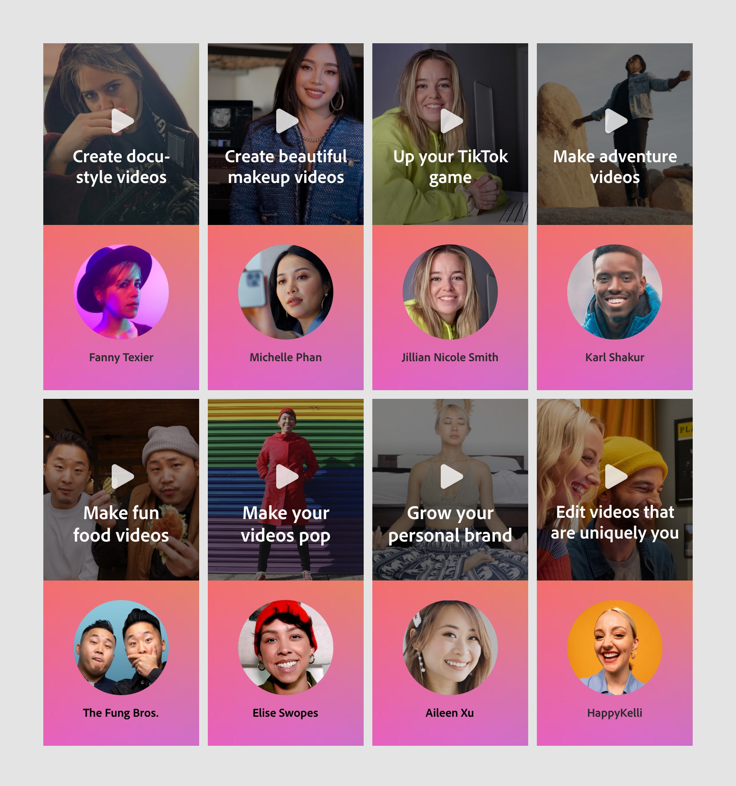
Task: Click Fanny Texier's round profile photo
Action: click(x=121, y=292)
